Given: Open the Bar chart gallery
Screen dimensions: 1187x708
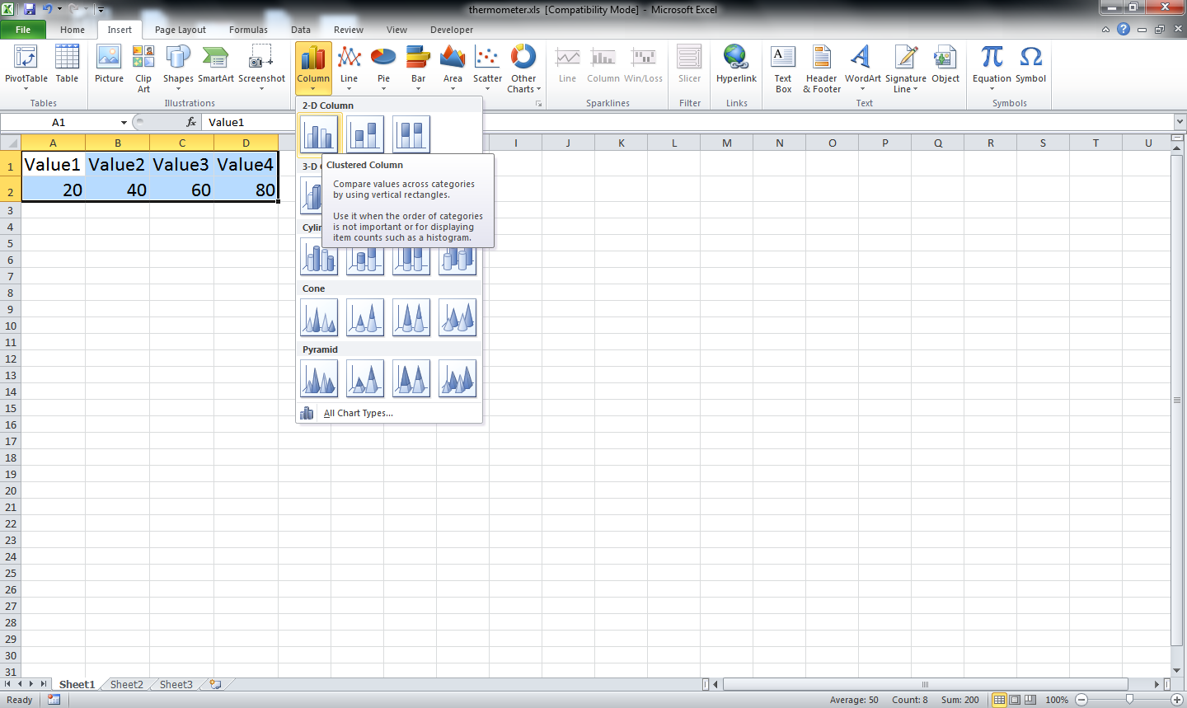Looking at the screenshot, I should (418, 68).
